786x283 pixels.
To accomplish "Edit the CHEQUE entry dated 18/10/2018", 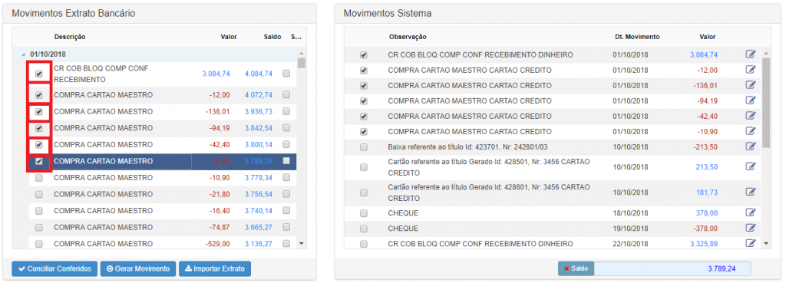I will 751,212.
